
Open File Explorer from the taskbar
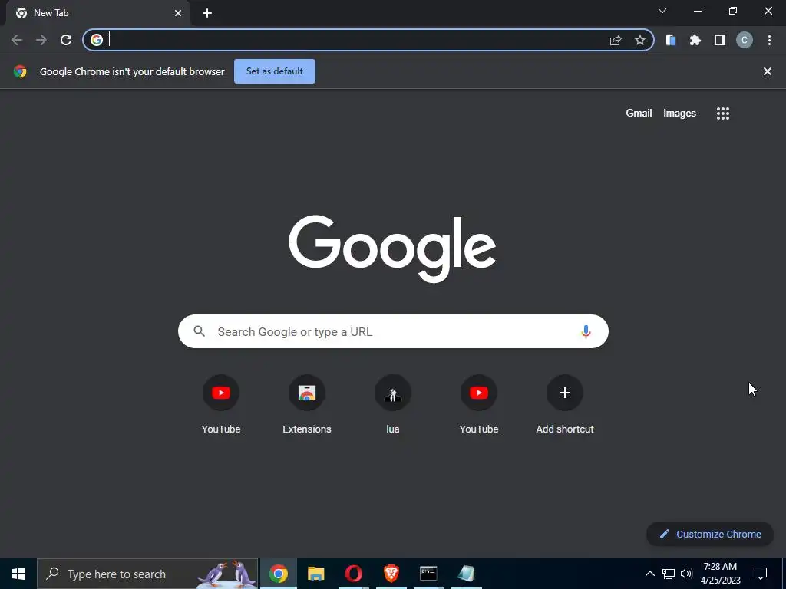[x=315, y=574]
